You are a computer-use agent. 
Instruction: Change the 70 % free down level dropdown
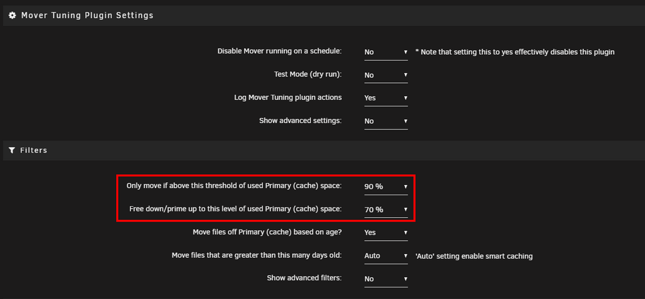point(386,210)
